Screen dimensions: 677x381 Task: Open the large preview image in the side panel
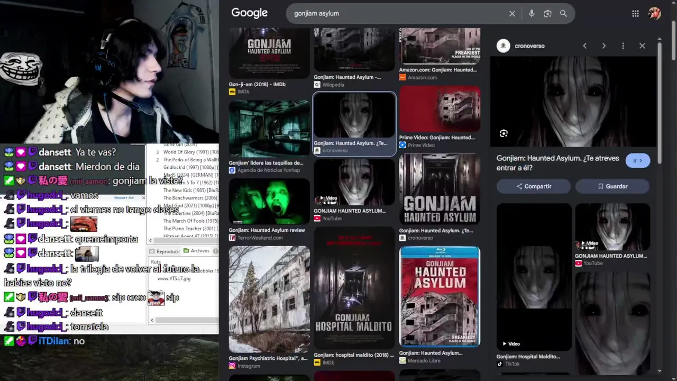(573, 102)
